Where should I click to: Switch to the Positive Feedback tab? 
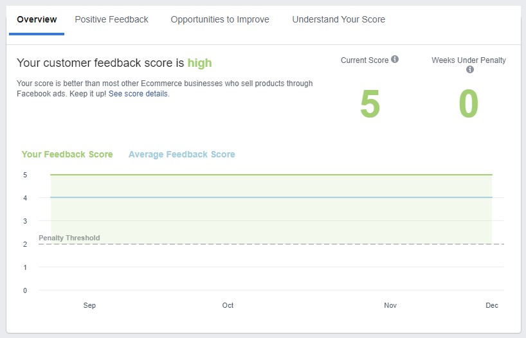111,19
